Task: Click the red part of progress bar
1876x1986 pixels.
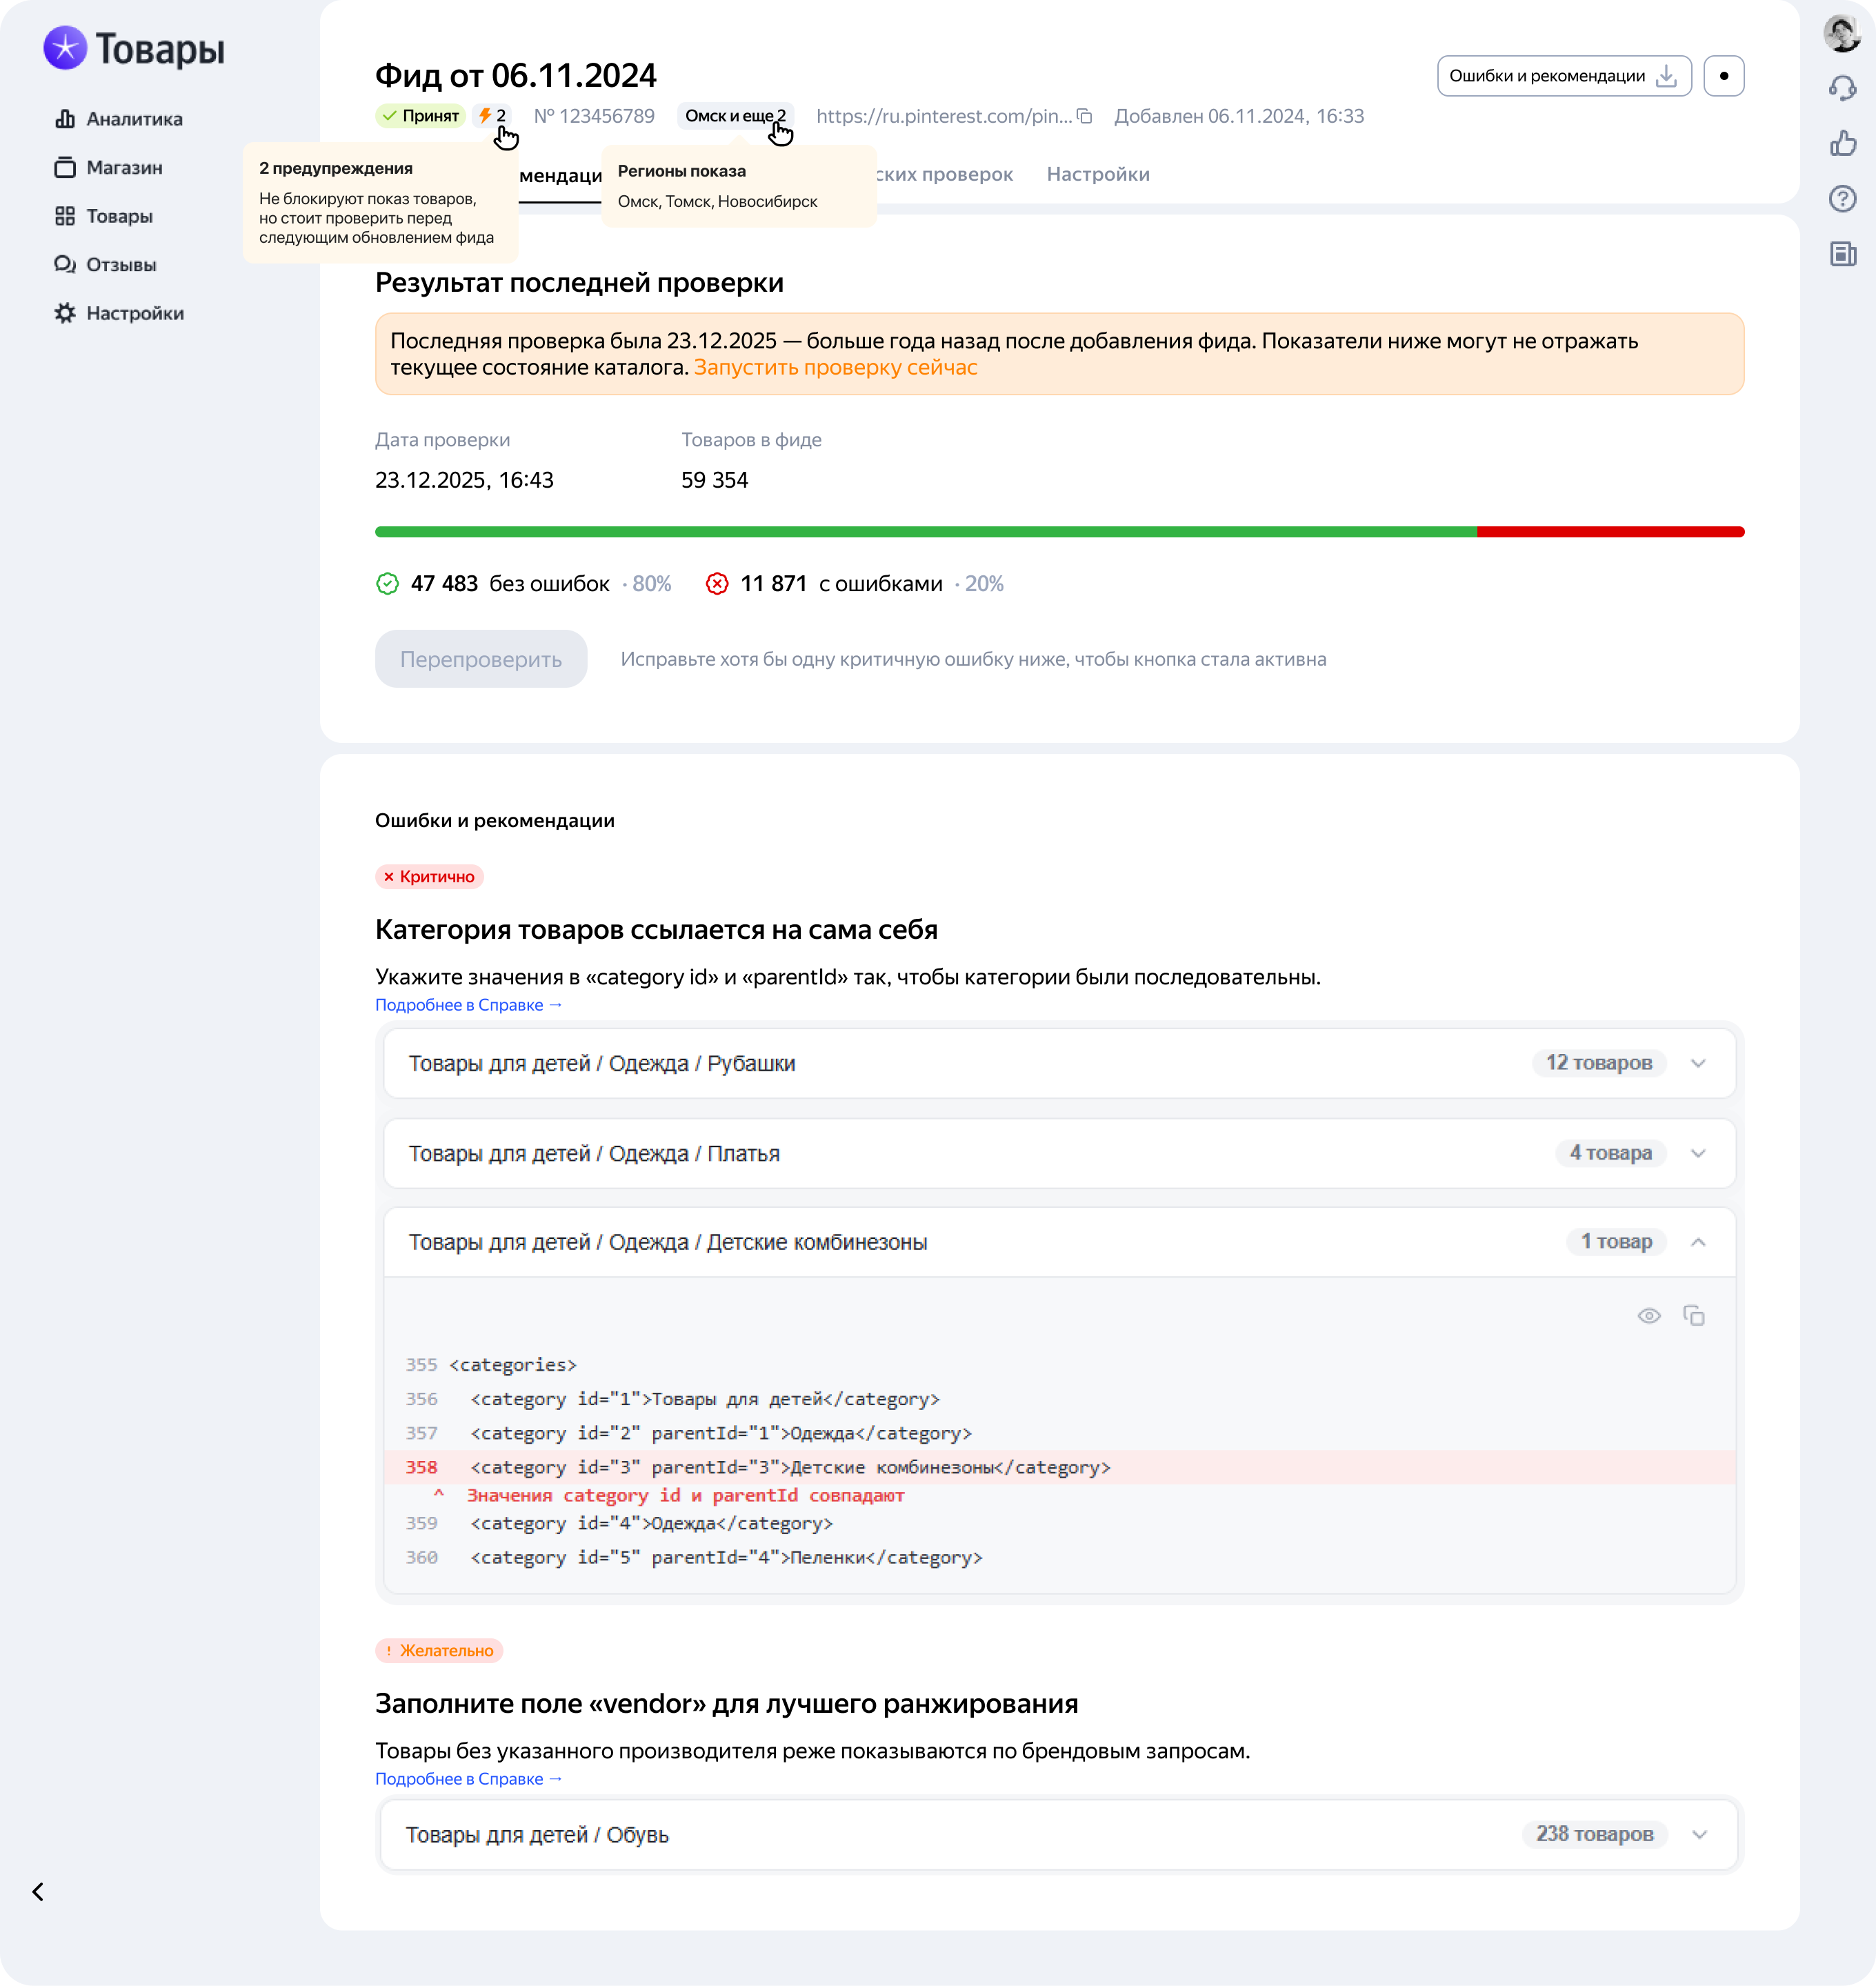Action: pos(1611,532)
